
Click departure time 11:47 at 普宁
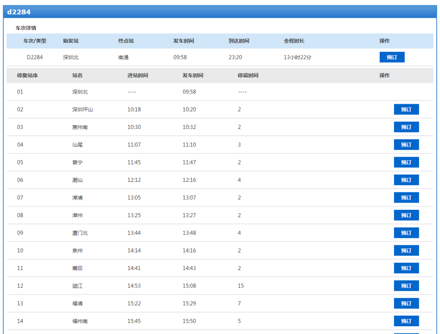[189, 162]
